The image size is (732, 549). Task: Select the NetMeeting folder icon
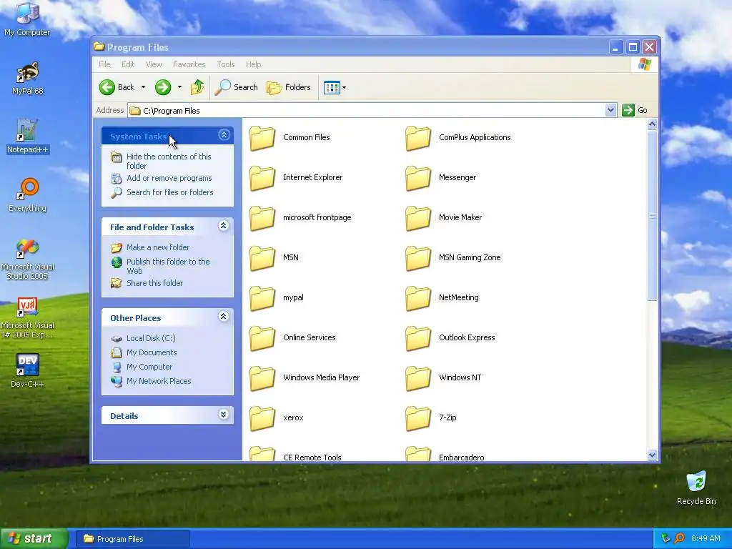[x=417, y=298]
